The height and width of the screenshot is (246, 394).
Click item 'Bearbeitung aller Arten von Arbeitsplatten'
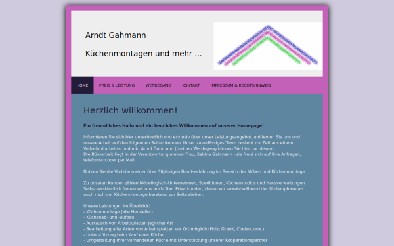174,229
